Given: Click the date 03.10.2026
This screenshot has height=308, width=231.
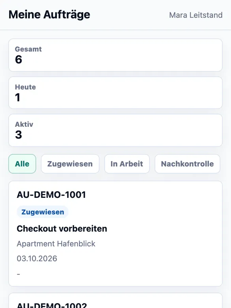Looking at the screenshot, I should [37, 259].
